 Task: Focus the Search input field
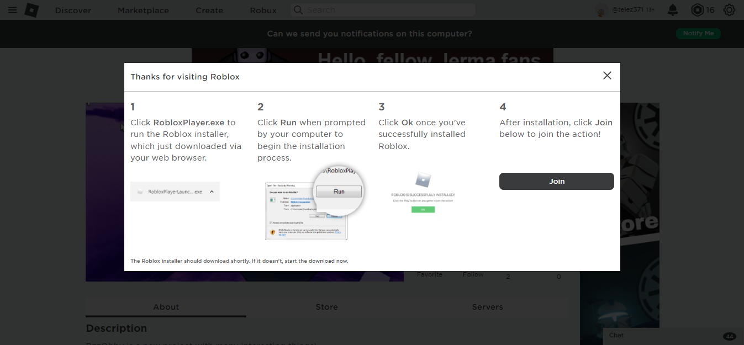point(383,10)
